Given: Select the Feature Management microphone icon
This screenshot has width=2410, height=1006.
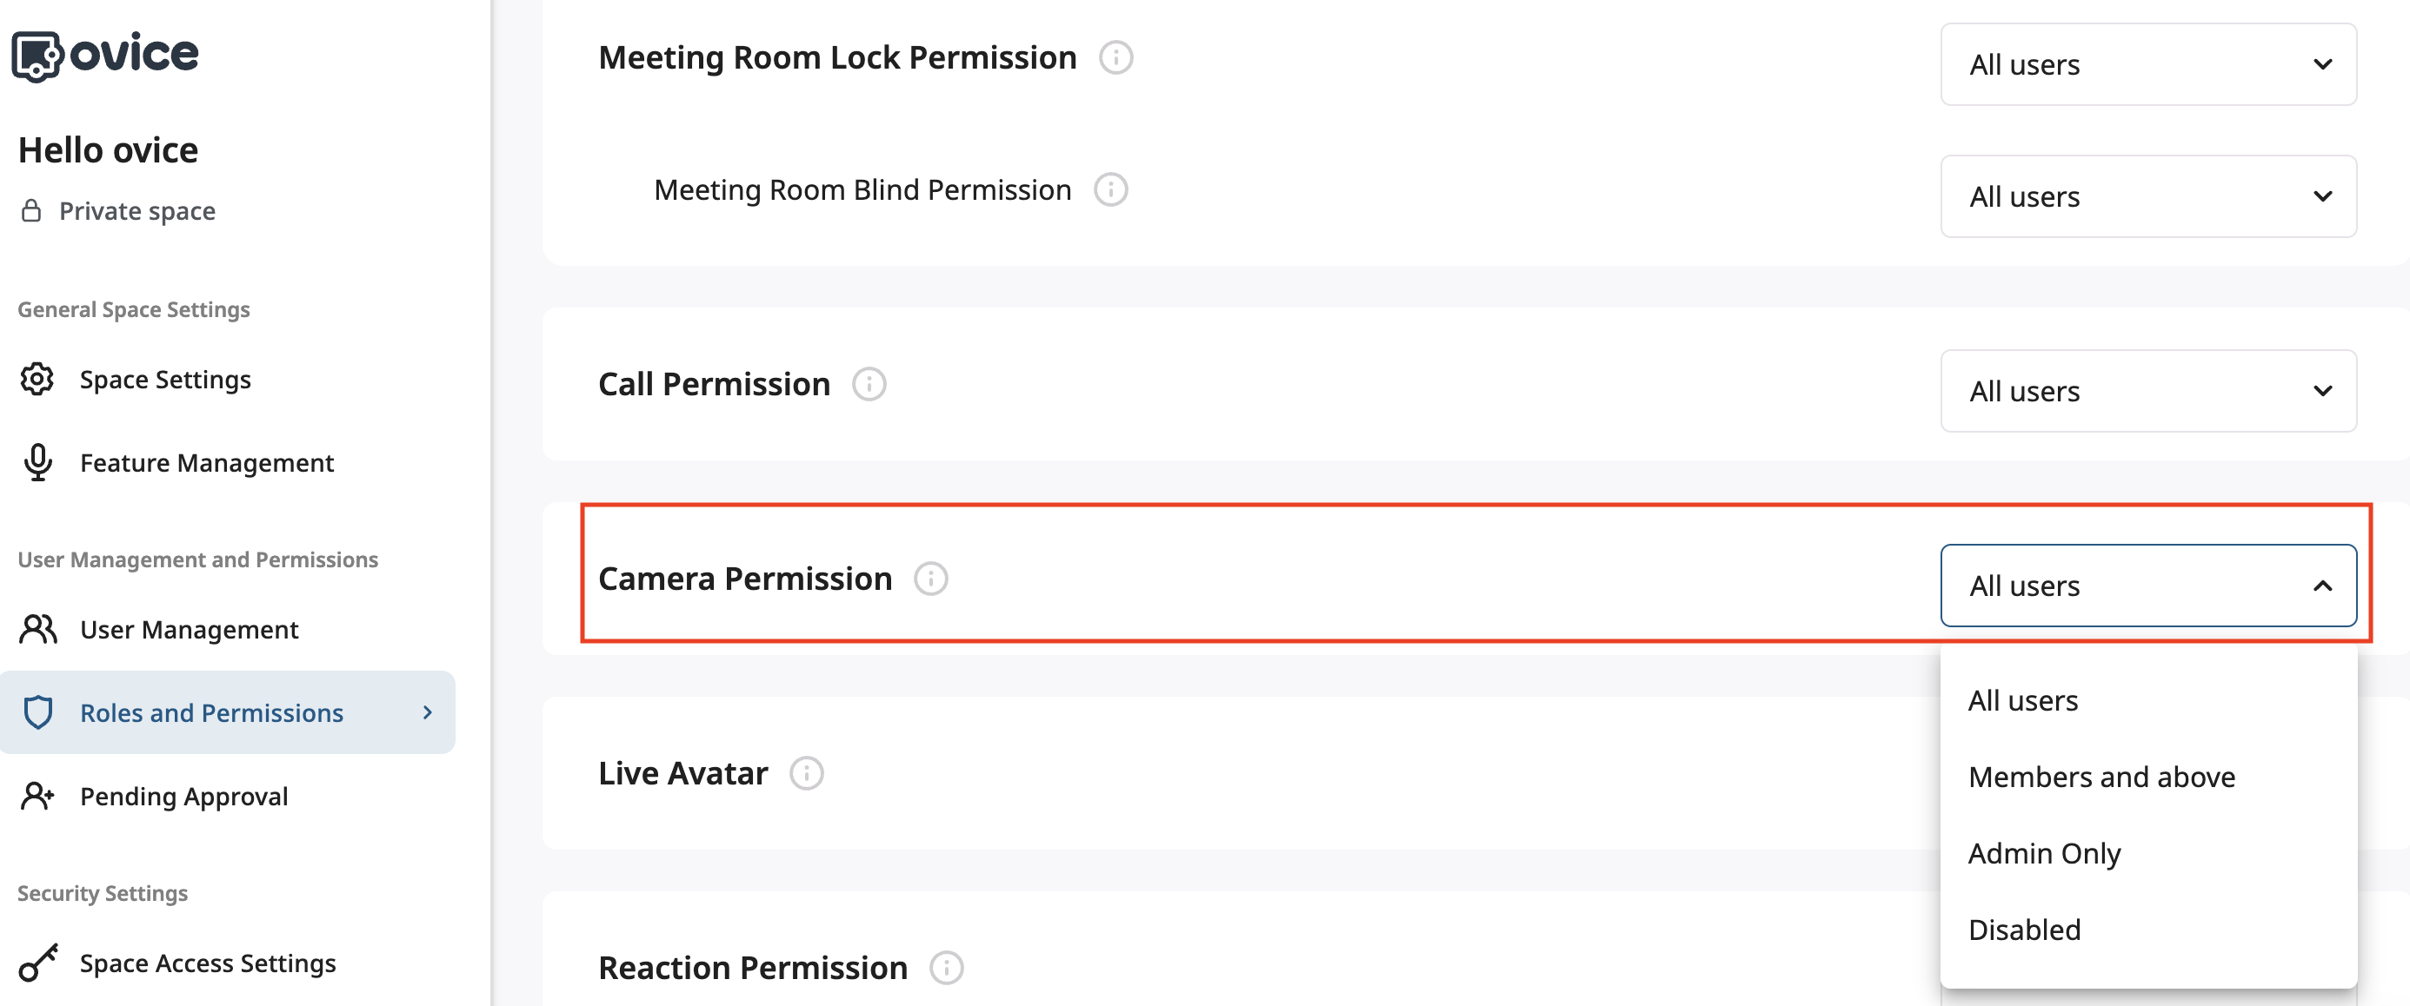Looking at the screenshot, I should (x=37, y=462).
